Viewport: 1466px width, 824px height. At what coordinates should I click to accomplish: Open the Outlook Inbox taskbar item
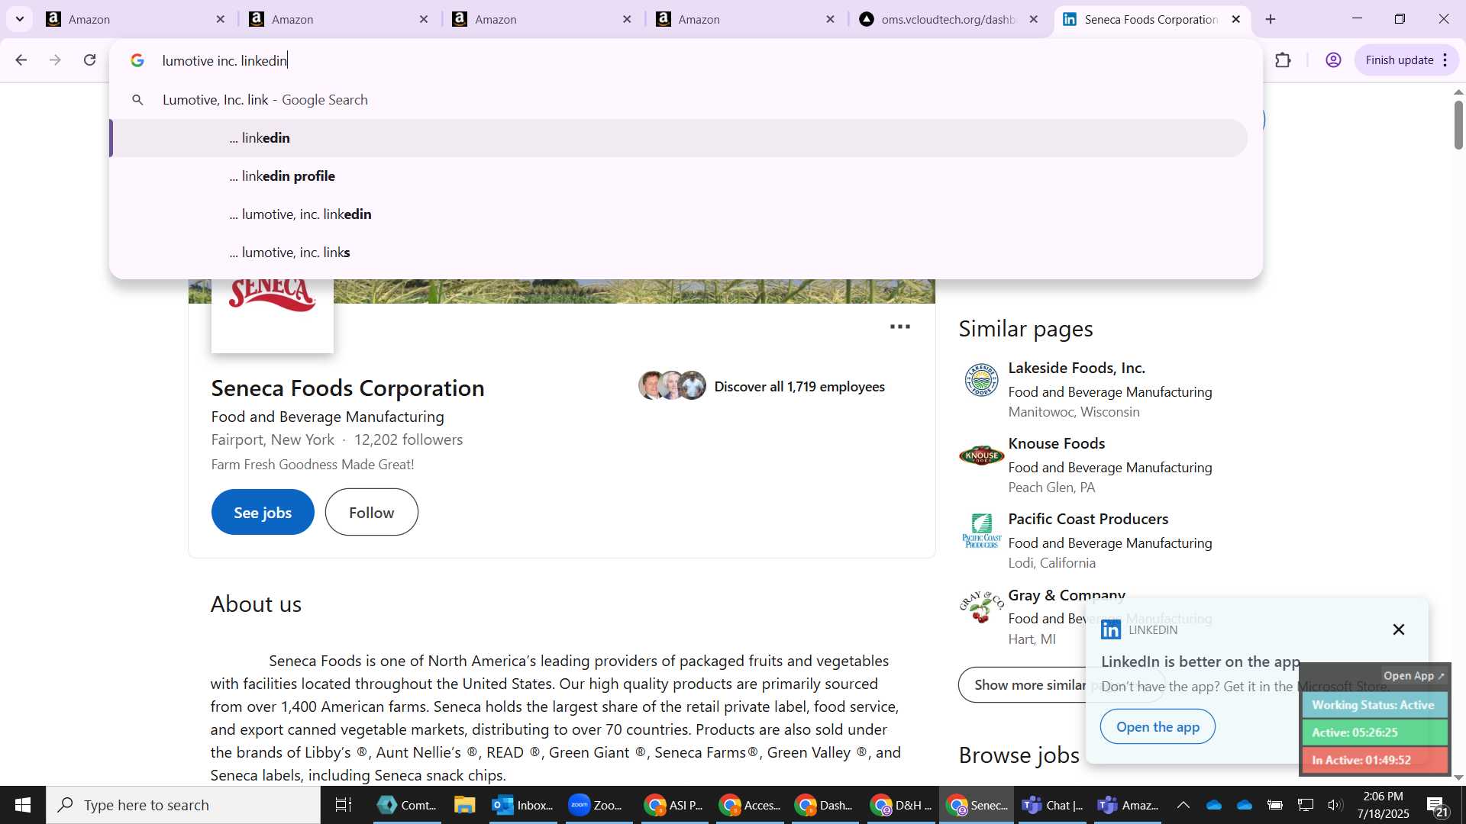click(524, 805)
